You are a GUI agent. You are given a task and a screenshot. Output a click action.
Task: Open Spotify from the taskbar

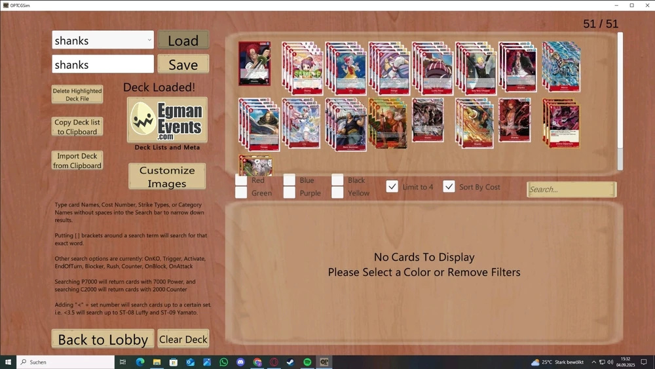(x=307, y=362)
